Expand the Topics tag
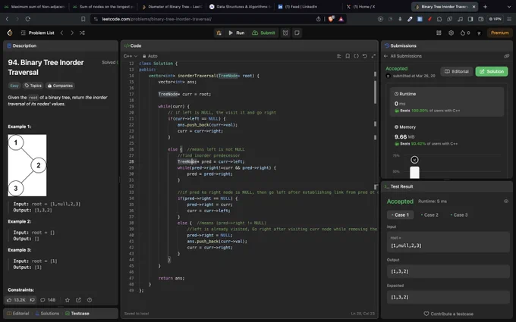The width and height of the screenshot is (516, 322). [x=33, y=86]
